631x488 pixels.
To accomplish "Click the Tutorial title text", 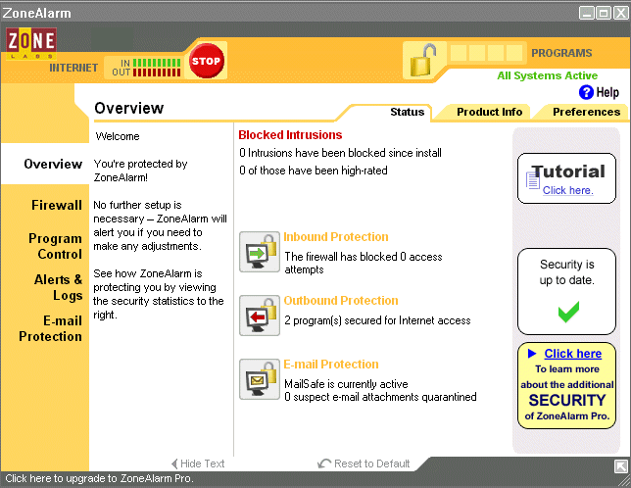I will click(568, 171).
